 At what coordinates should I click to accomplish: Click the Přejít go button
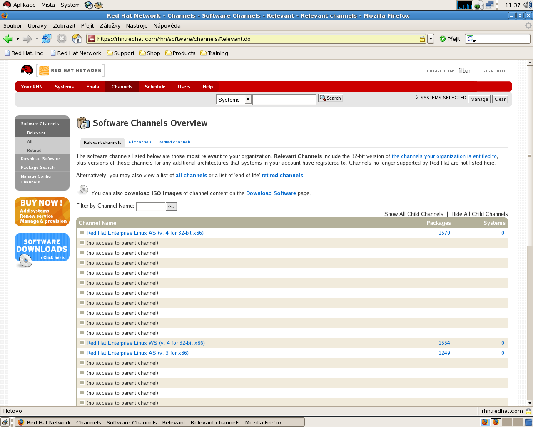tap(450, 39)
